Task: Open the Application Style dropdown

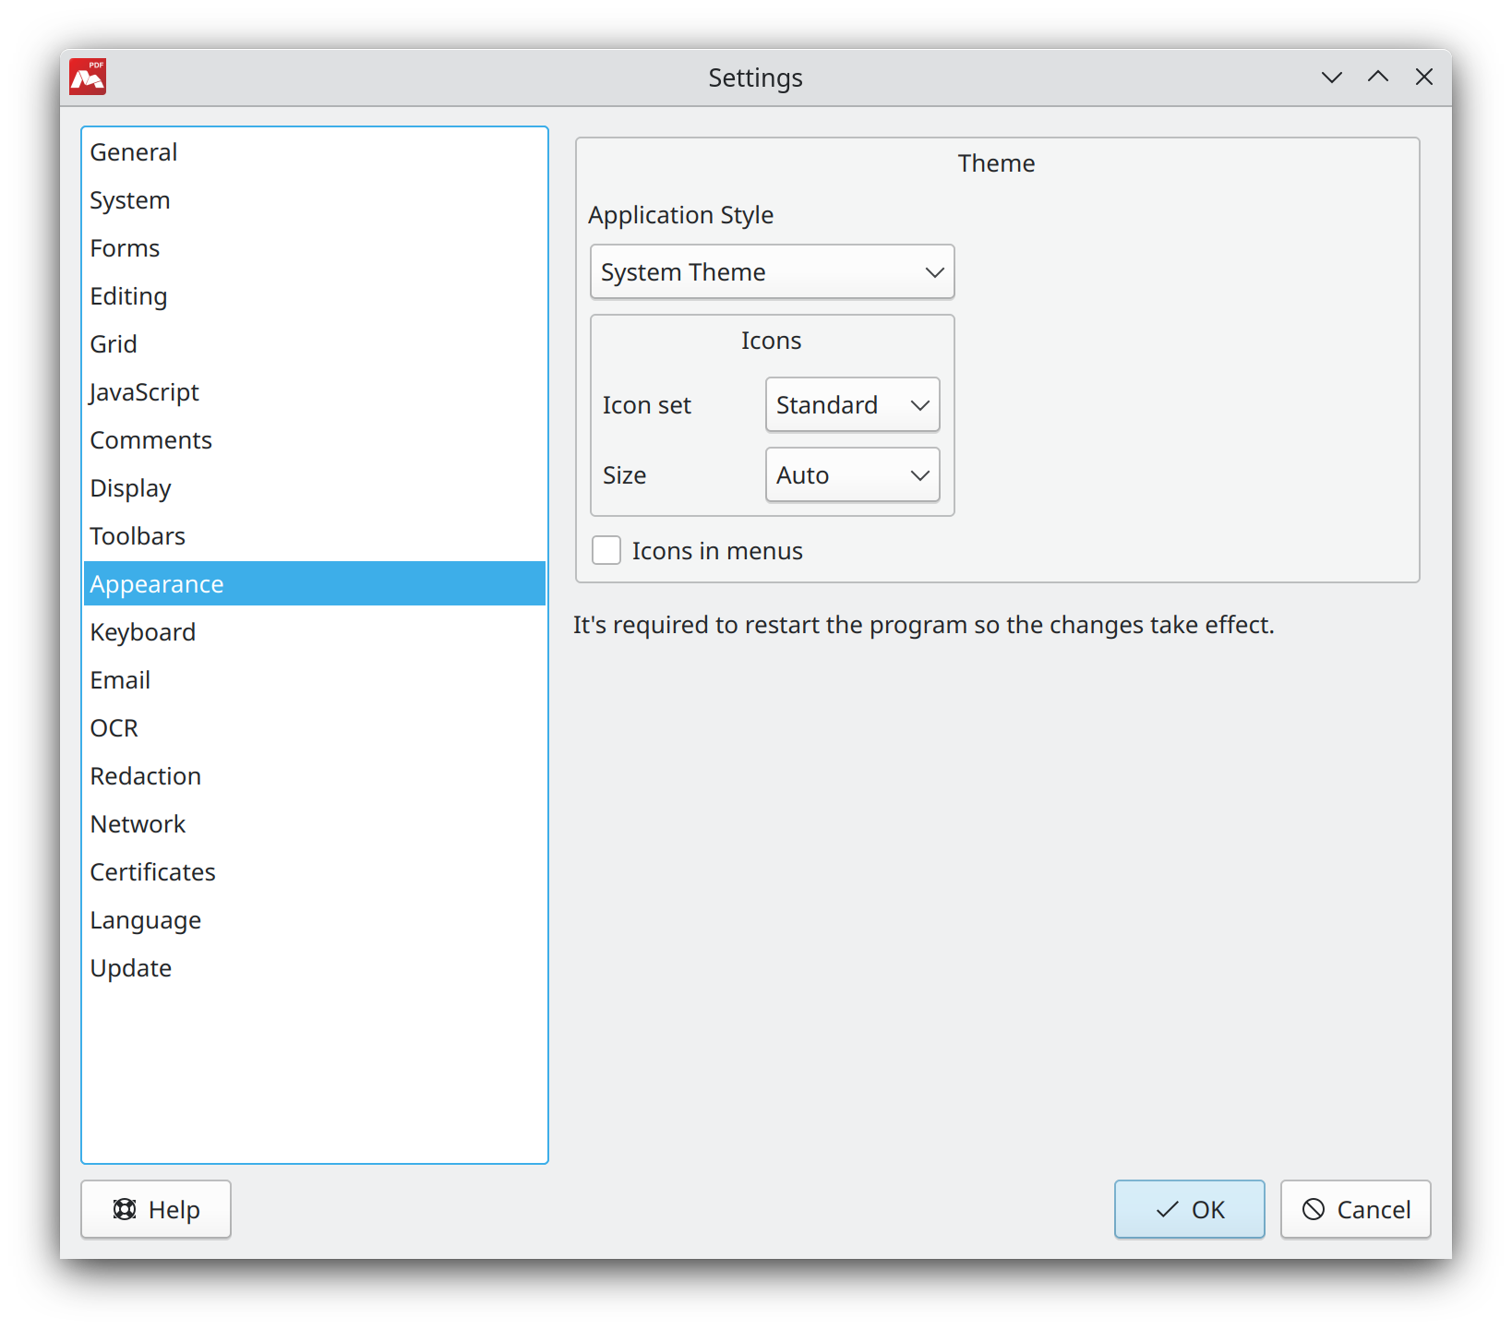Action: 772,271
